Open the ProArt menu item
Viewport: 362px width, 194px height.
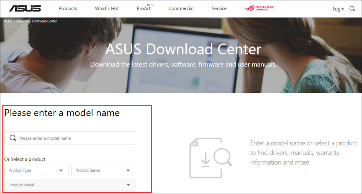(x=144, y=9)
